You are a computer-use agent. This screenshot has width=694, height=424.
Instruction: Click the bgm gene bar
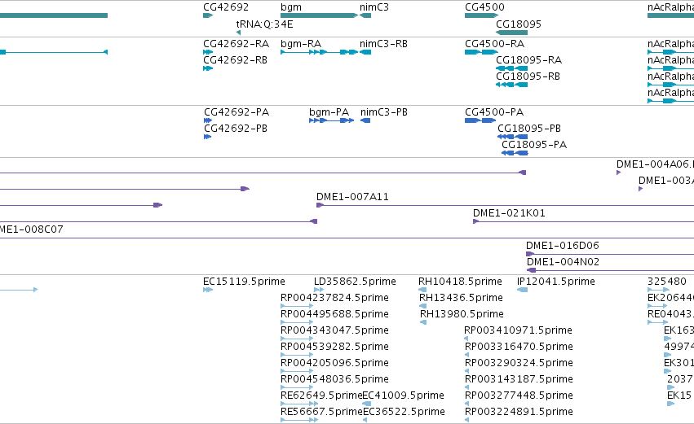click(319, 15)
